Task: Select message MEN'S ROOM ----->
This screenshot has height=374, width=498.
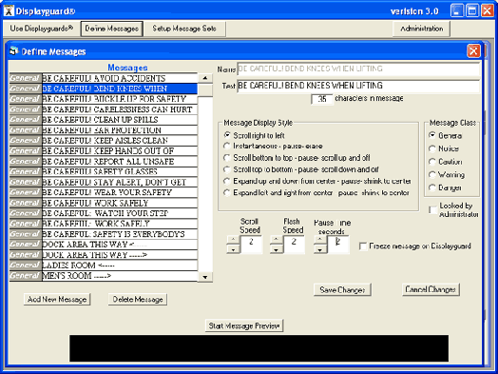Action: coord(104,276)
